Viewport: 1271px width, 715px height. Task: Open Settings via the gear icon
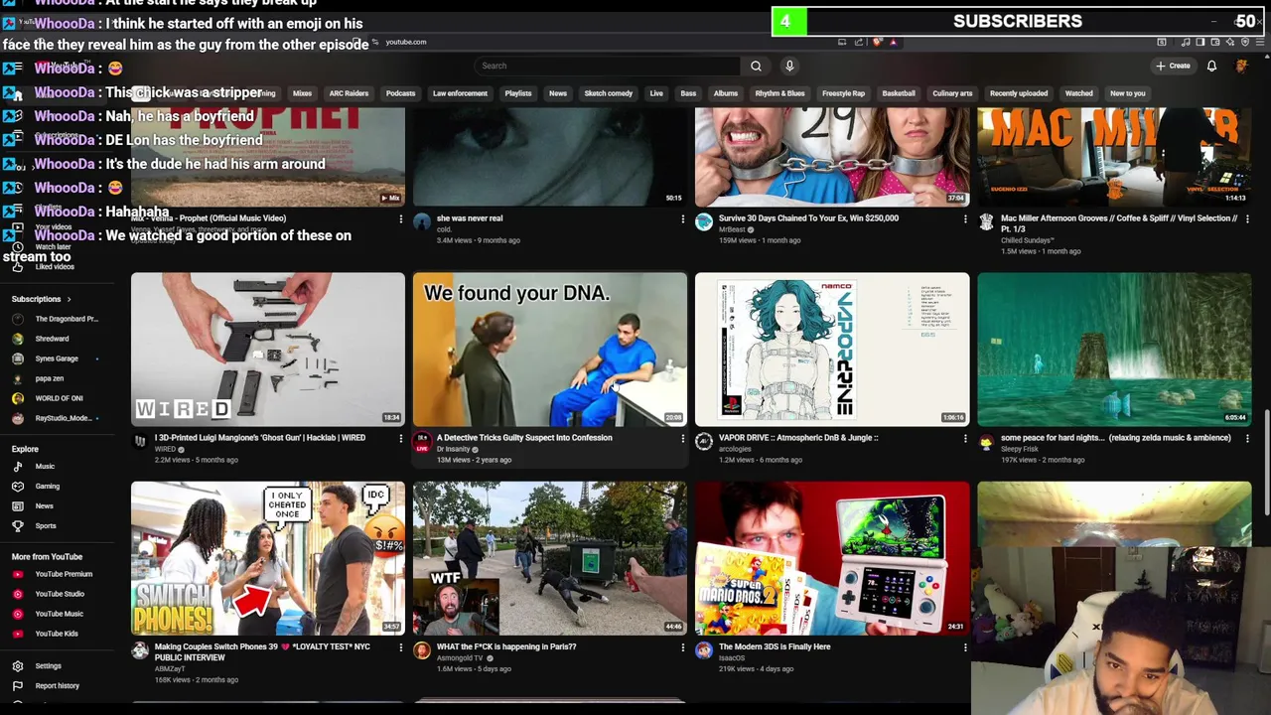18,666
